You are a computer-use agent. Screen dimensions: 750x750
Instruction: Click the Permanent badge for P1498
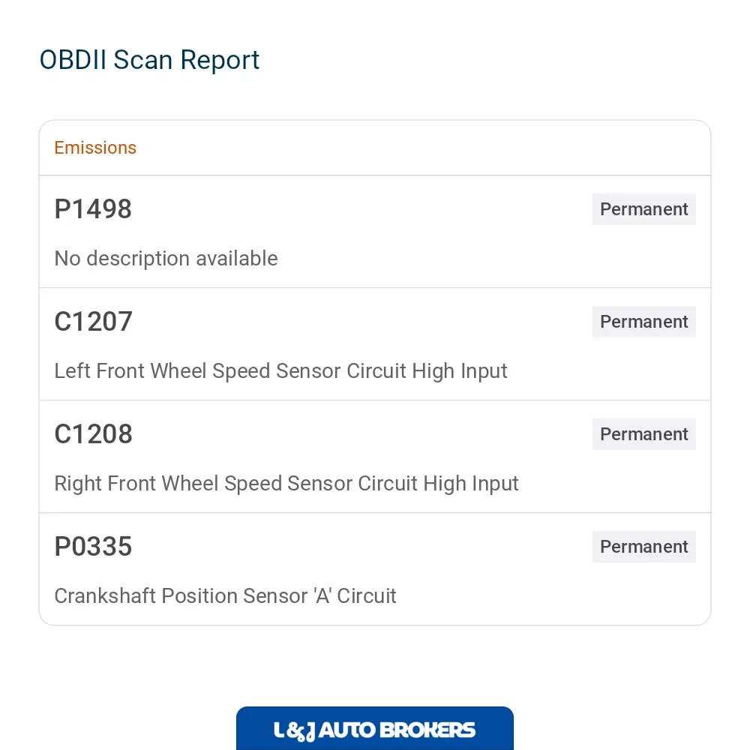pos(643,209)
